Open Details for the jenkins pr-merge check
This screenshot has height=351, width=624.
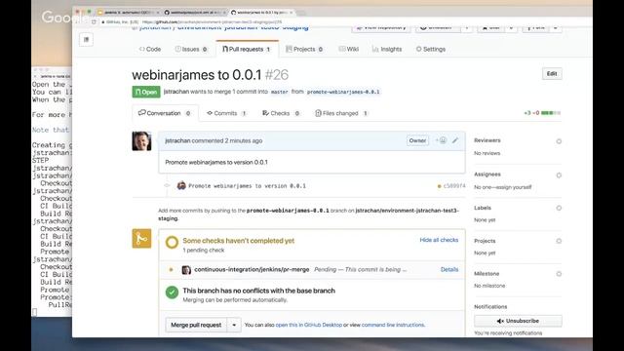pos(449,269)
